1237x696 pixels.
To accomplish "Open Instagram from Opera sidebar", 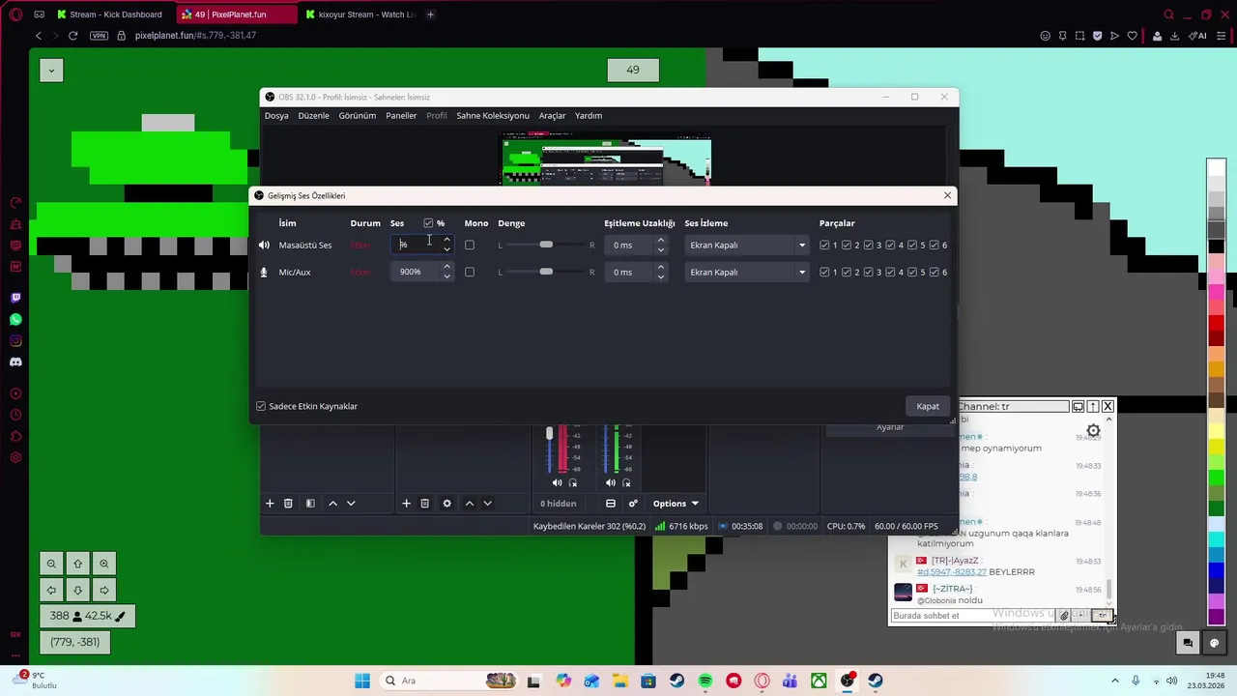I will point(15,340).
